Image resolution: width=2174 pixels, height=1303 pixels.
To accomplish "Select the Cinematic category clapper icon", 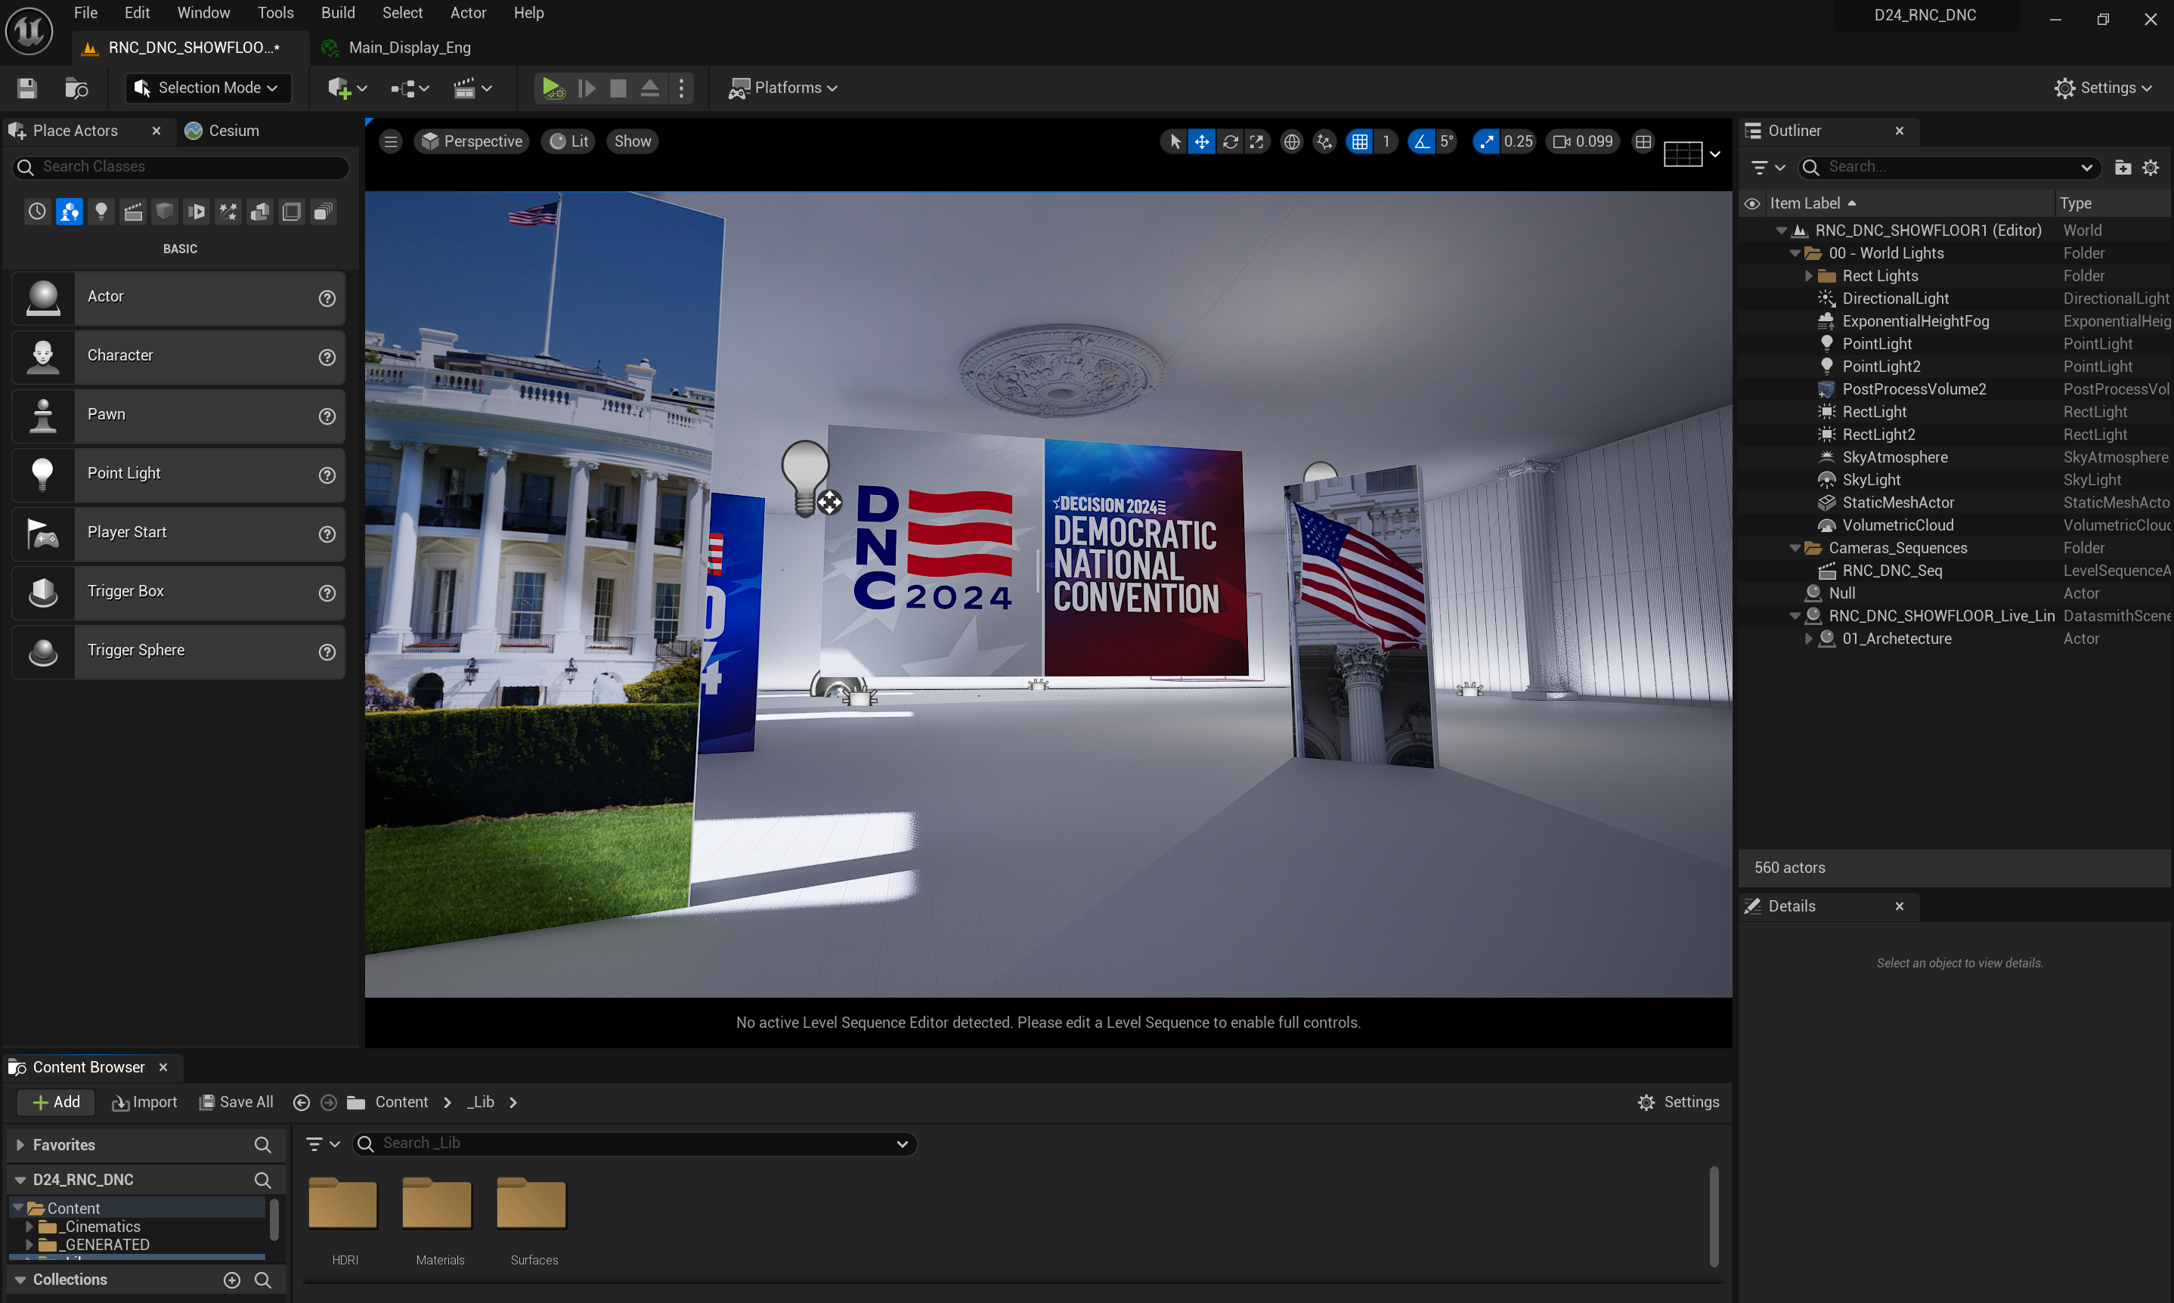I will click(x=134, y=212).
